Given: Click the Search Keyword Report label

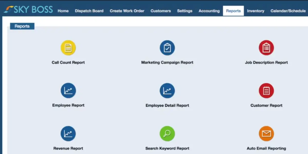Looking at the screenshot, I should pyautogui.click(x=167, y=148).
